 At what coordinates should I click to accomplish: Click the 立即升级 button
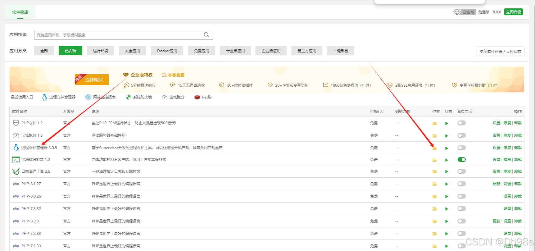pyautogui.click(x=514, y=12)
